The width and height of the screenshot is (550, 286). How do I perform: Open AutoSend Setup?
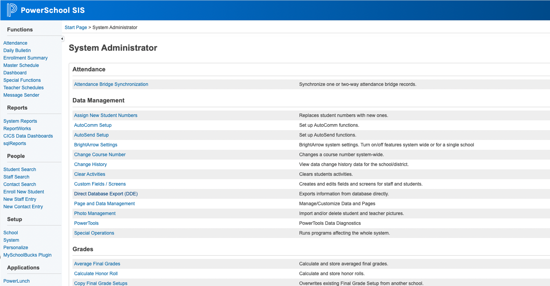pos(91,135)
